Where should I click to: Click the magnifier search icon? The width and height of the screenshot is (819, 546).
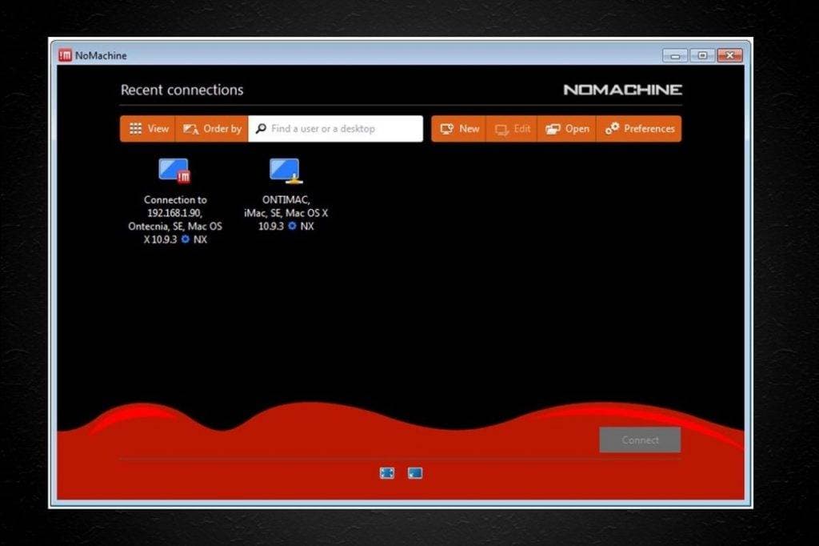262,129
